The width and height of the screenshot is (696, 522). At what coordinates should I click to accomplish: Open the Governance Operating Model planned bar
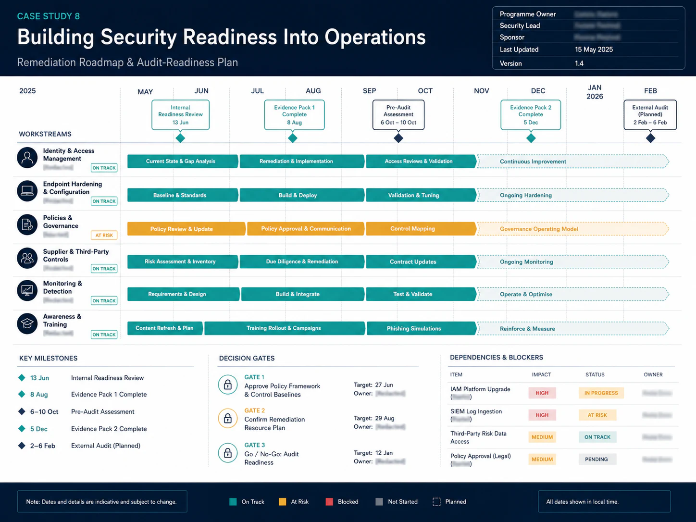[572, 229]
